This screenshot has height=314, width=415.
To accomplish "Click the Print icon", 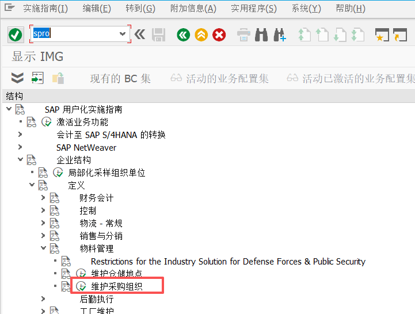I will (243, 35).
